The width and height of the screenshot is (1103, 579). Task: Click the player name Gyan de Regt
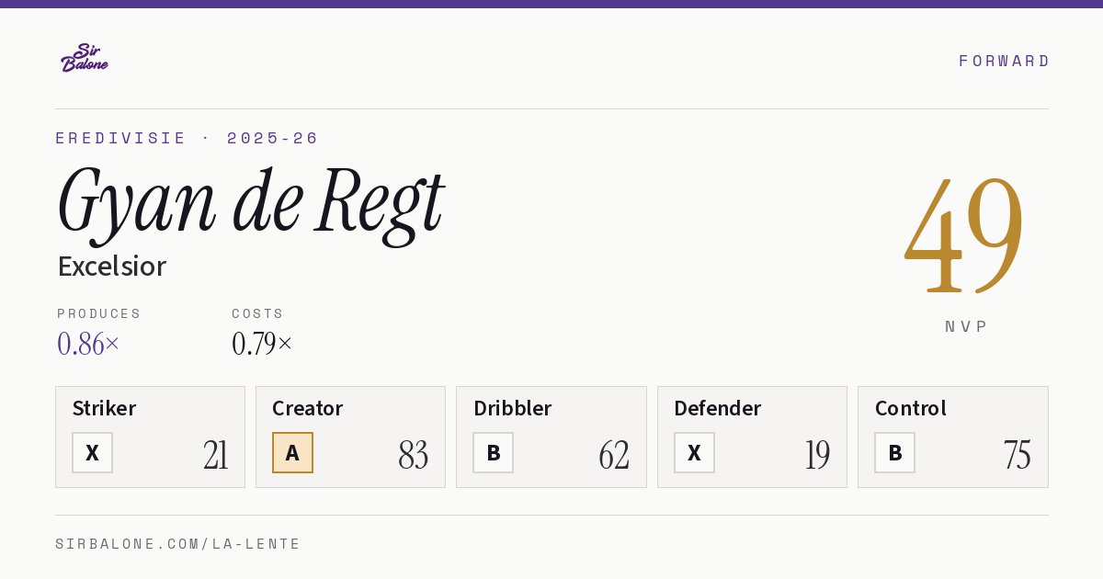pos(251,200)
